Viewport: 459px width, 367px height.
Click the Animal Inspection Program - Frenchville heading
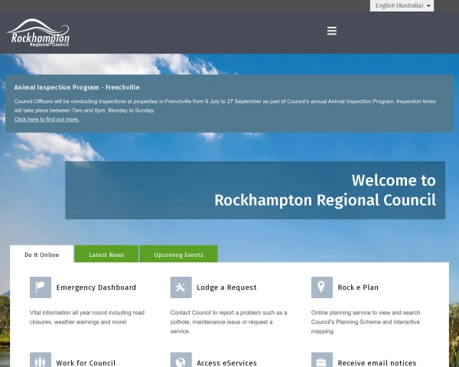click(76, 87)
